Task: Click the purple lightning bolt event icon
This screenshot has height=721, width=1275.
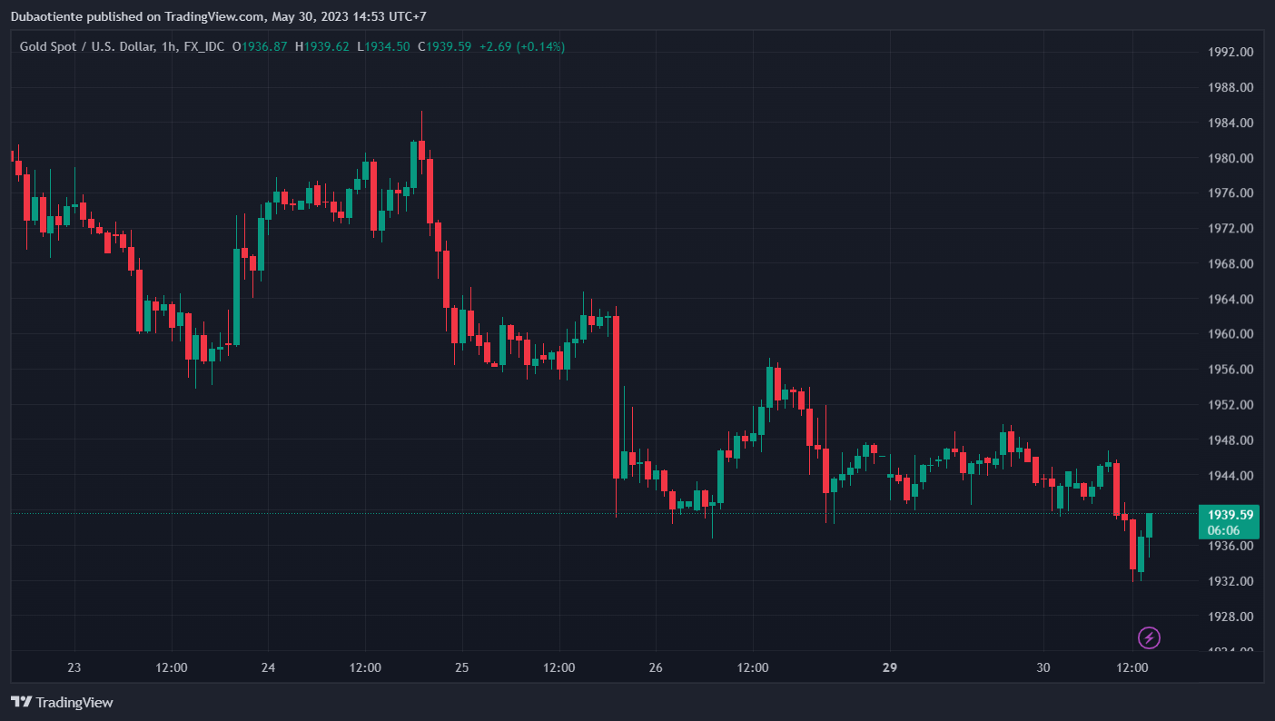Action: pyautogui.click(x=1149, y=637)
